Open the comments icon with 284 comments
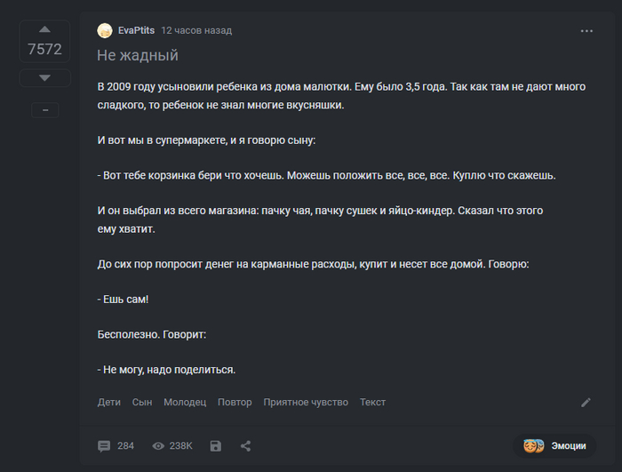This screenshot has width=622, height=472. tap(105, 445)
